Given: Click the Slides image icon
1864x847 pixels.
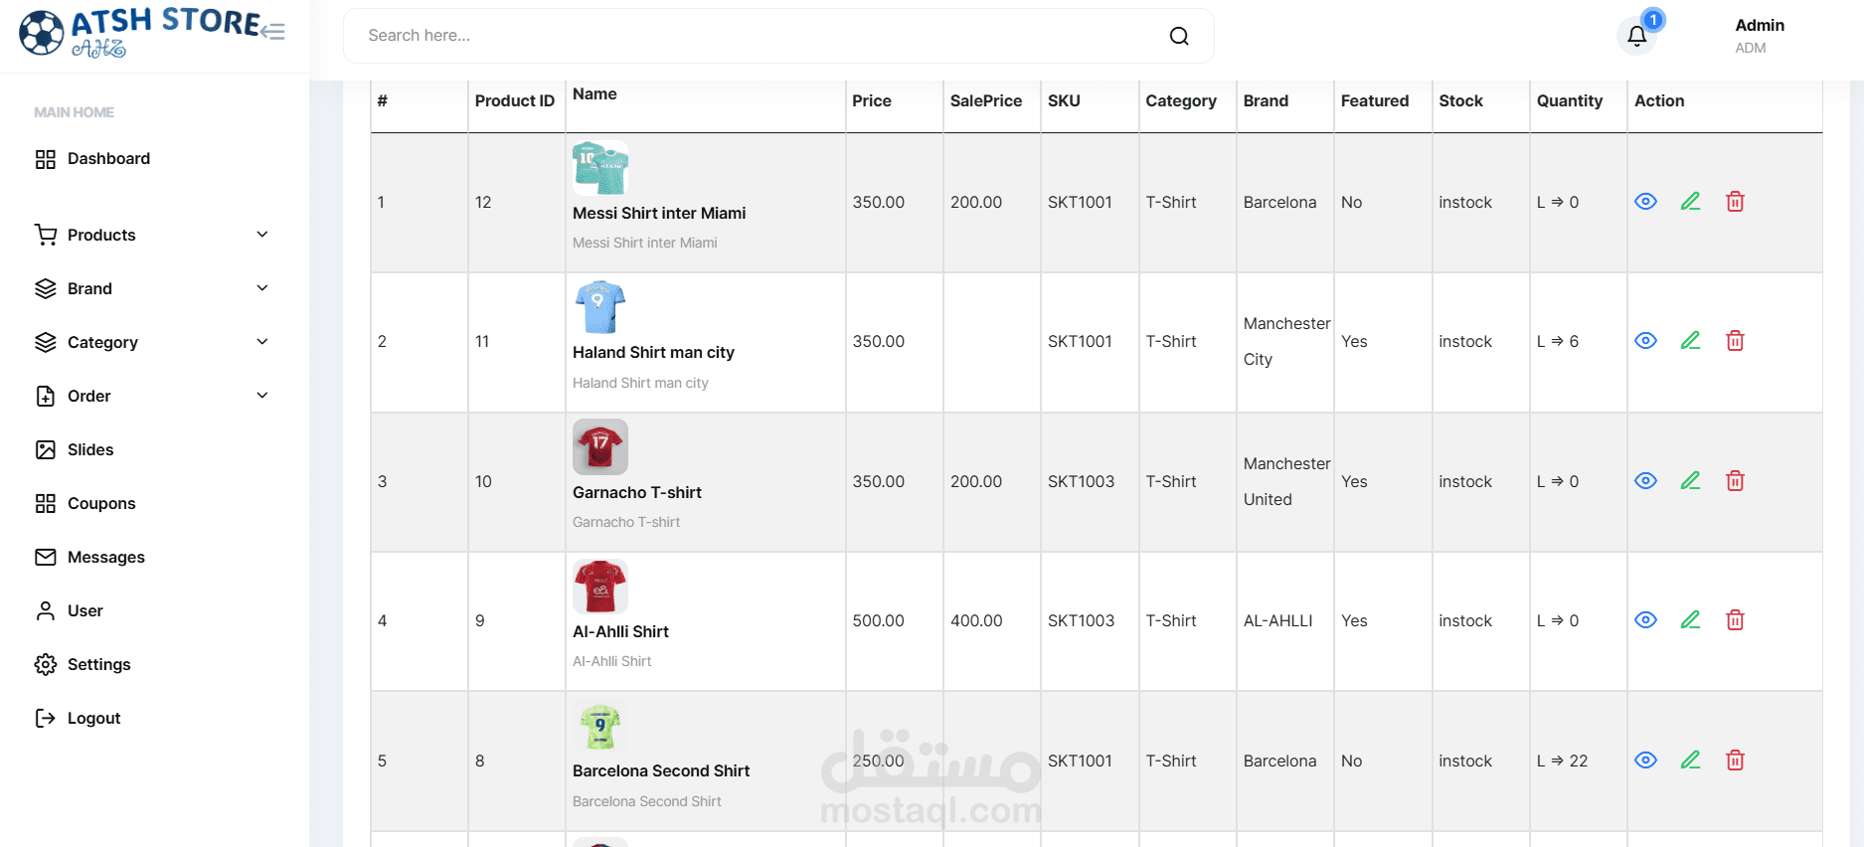Looking at the screenshot, I should tap(46, 449).
